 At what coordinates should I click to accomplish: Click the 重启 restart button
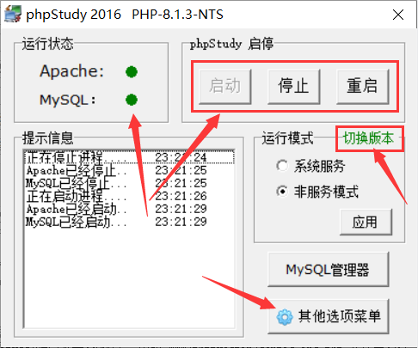tap(362, 86)
